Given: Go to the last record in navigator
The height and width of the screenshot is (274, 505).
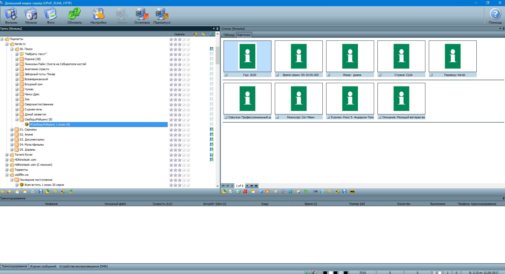Looking at the screenshot, I should pyautogui.click(x=256, y=186).
